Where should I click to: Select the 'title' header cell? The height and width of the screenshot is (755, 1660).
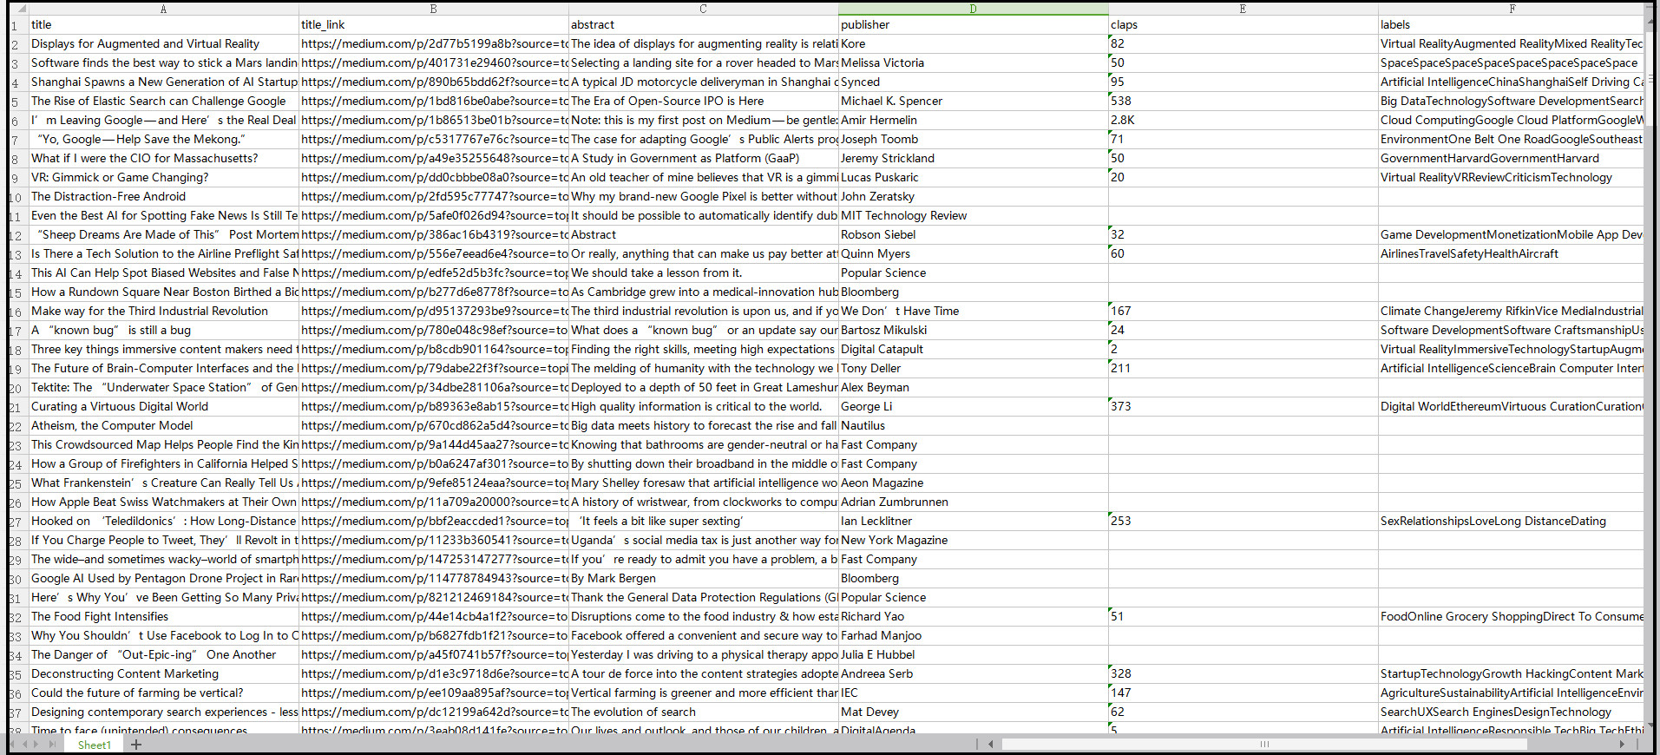click(x=163, y=24)
